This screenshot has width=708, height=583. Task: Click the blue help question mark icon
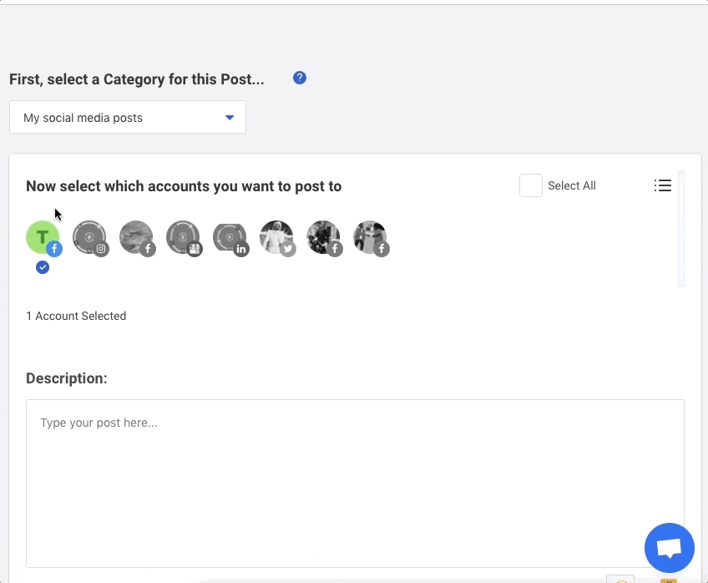click(x=300, y=79)
